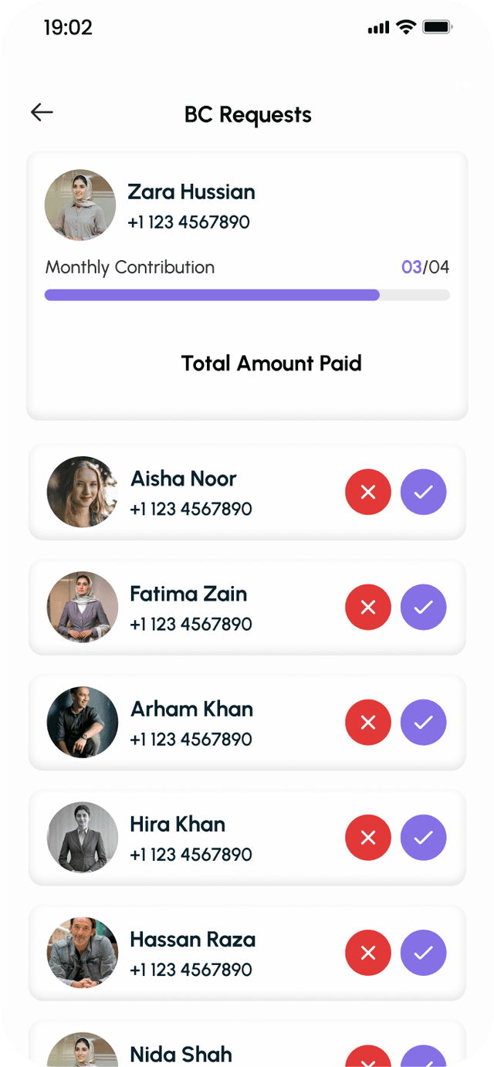
Task: Select Hassan Raza's name
Action: tap(193, 940)
